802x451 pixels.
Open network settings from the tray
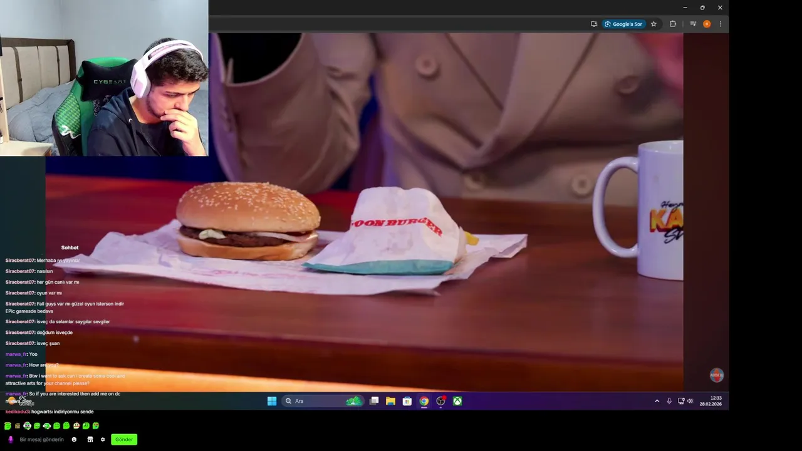pos(681,401)
